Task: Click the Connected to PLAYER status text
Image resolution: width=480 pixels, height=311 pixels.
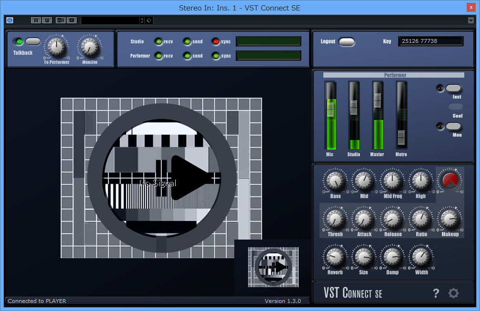Action: click(x=37, y=301)
